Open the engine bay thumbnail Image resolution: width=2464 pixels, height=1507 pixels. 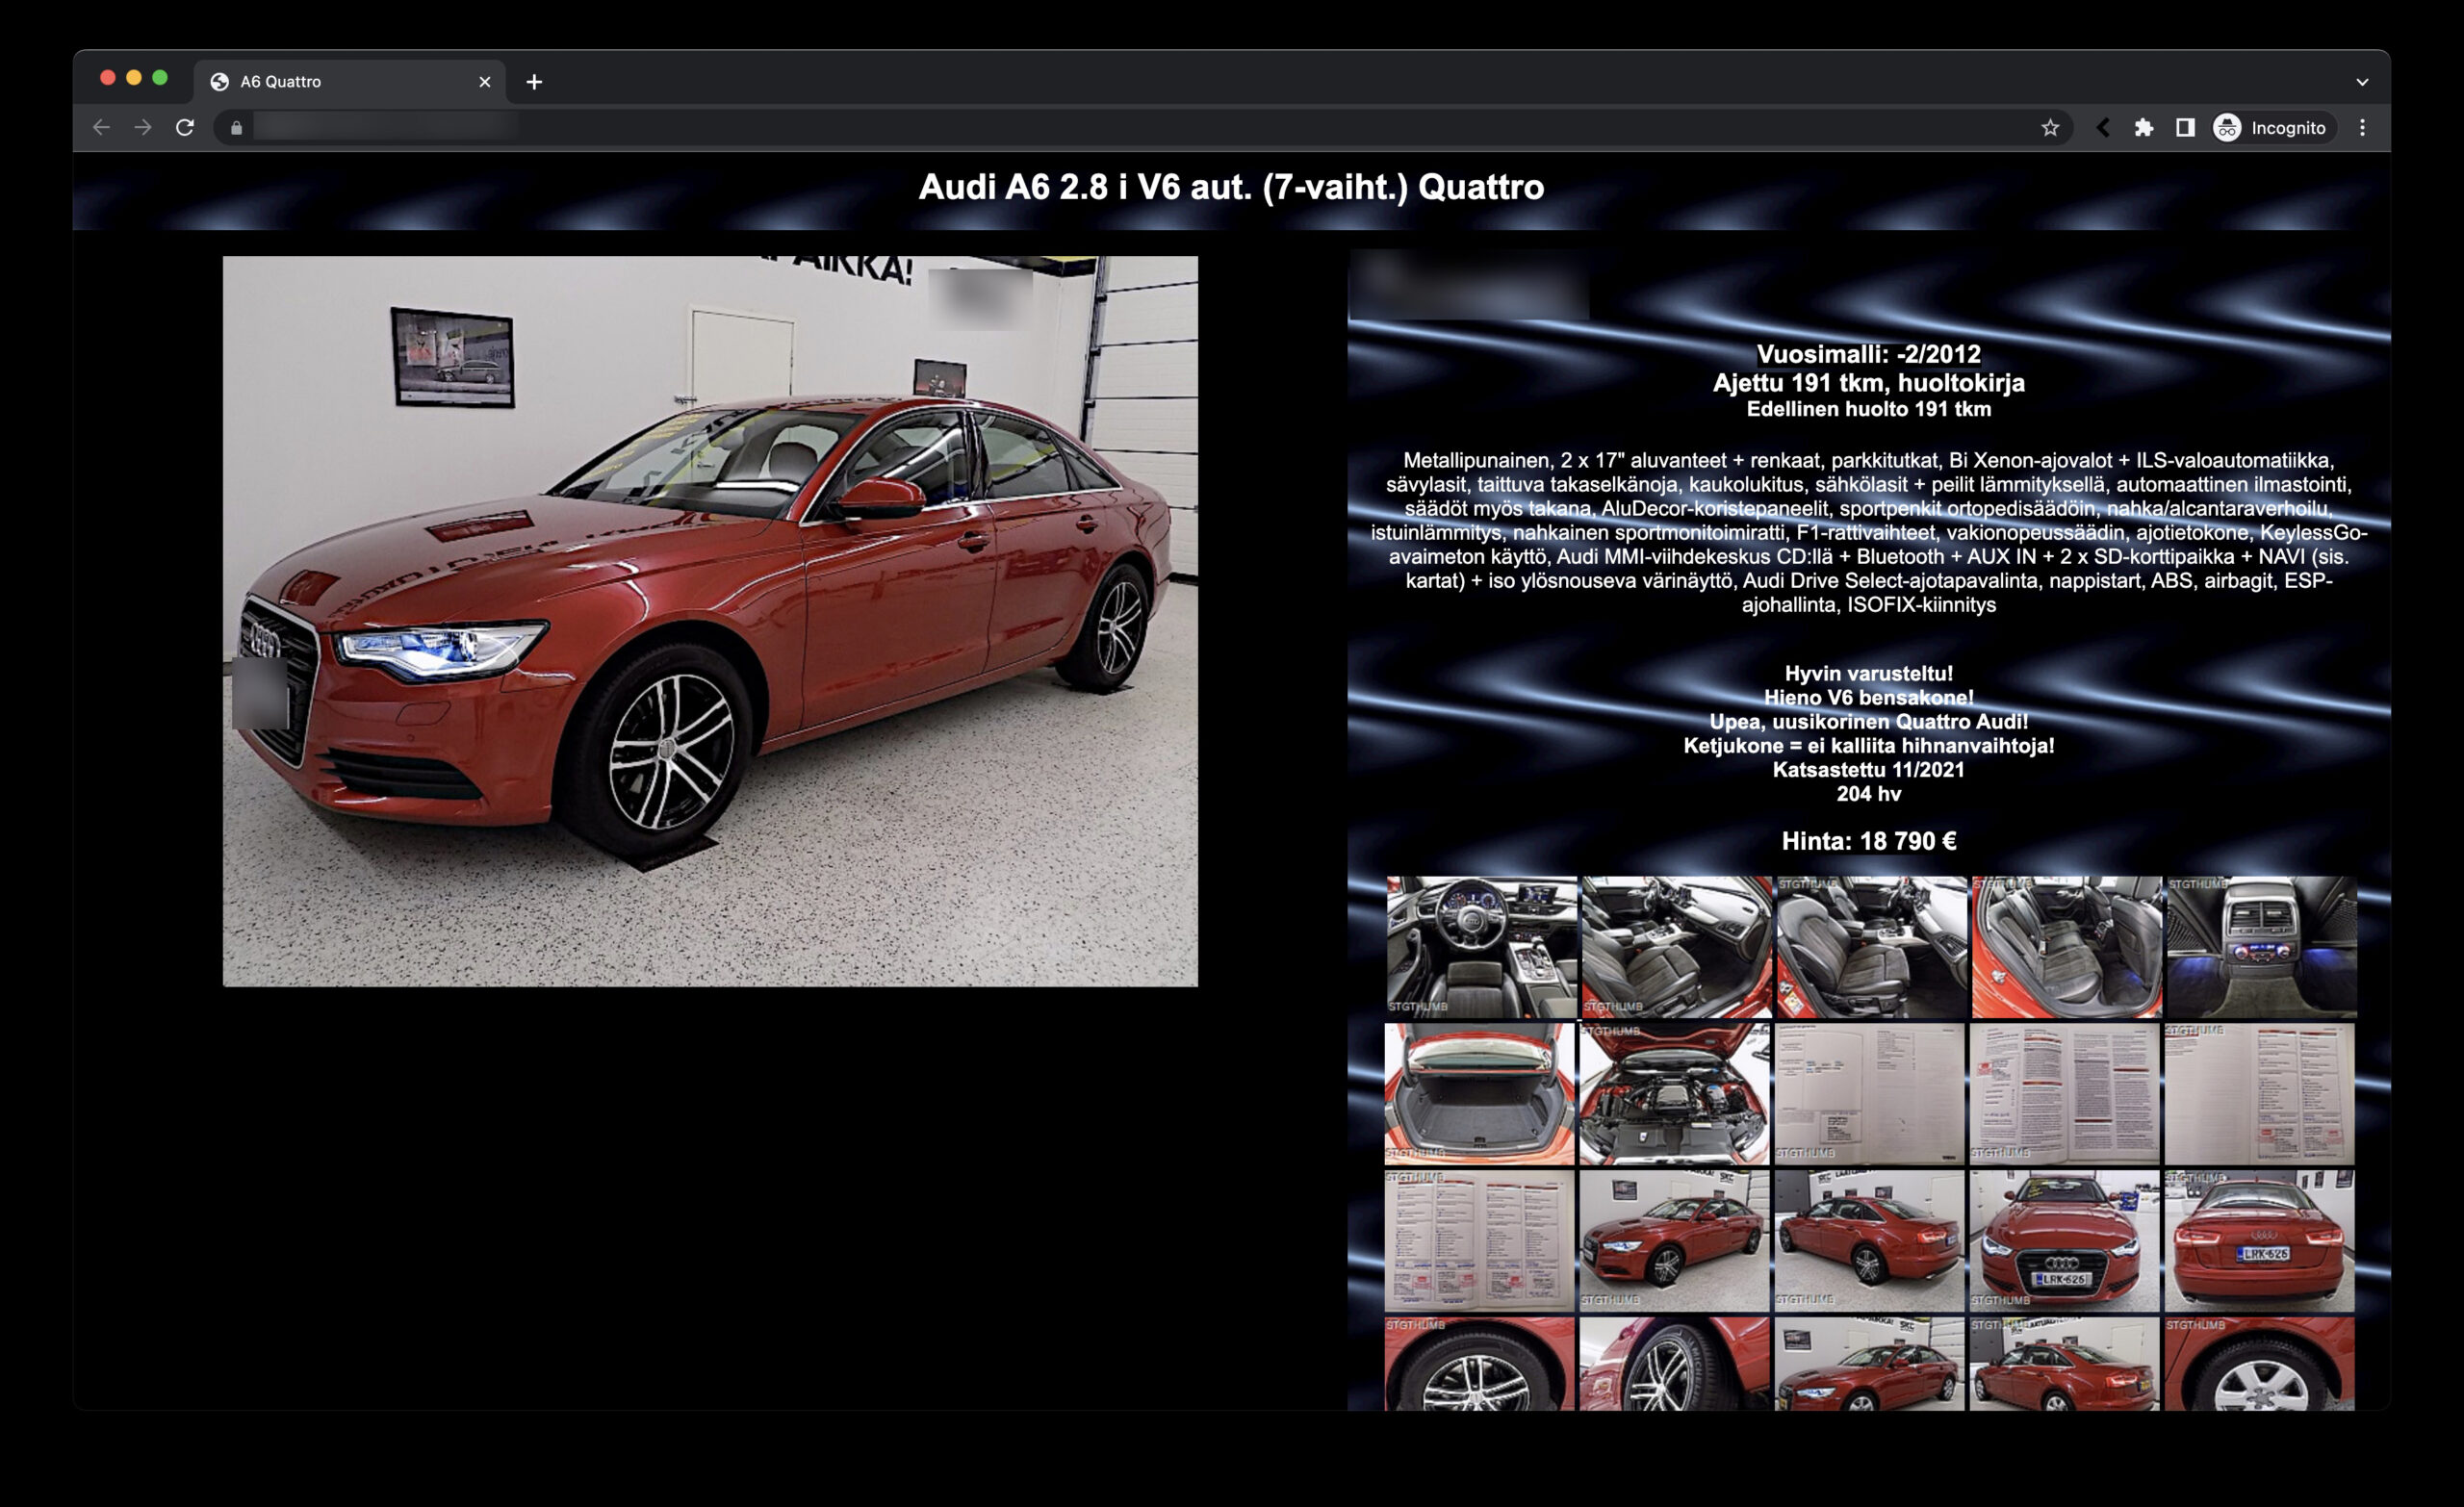[1674, 1094]
